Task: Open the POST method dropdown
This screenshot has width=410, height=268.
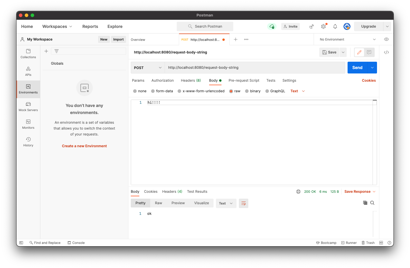Action: [x=148, y=68]
